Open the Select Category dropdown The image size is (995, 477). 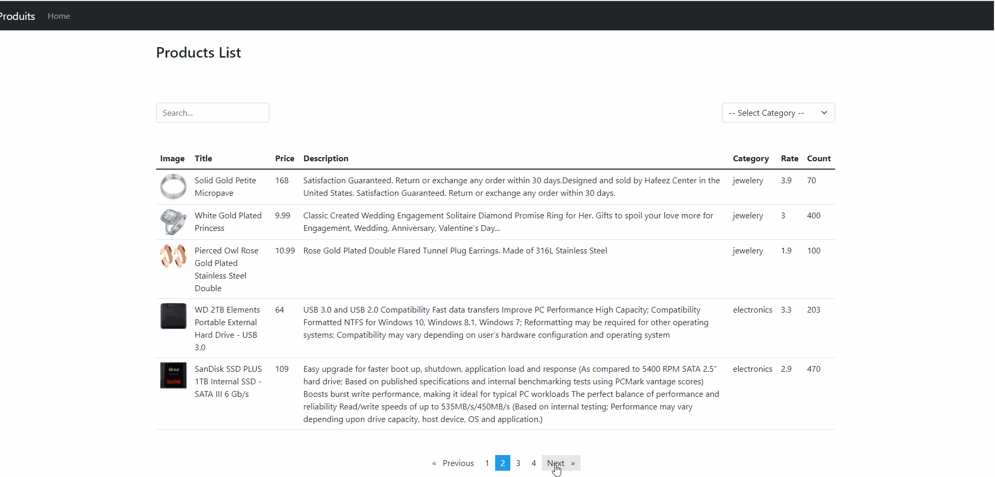click(778, 113)
